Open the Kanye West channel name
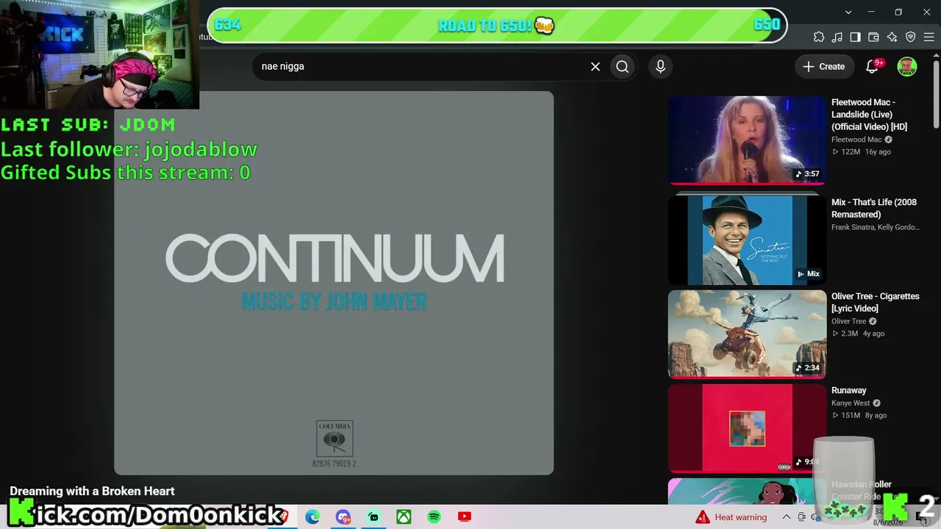The width and height of the screenshot is (941, 529). (x=851, y=403)
